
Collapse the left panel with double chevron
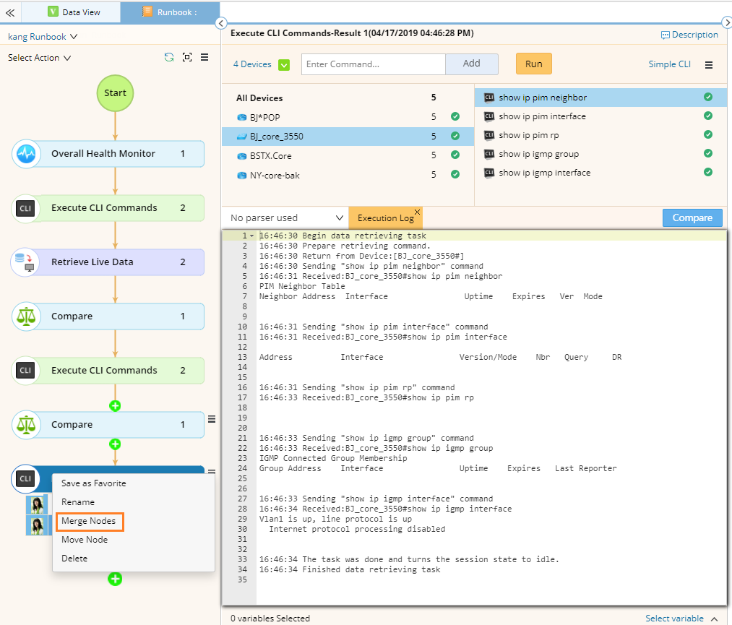[x=10, y=12]
